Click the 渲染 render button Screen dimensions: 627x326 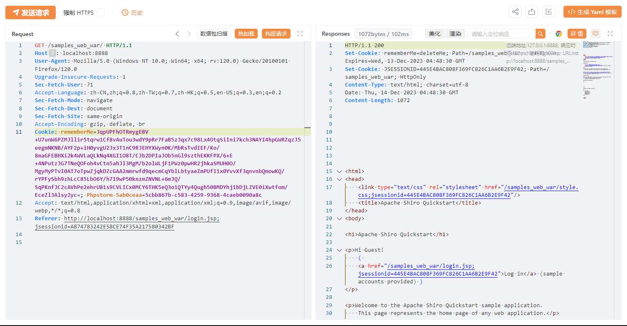pos(455,34)
